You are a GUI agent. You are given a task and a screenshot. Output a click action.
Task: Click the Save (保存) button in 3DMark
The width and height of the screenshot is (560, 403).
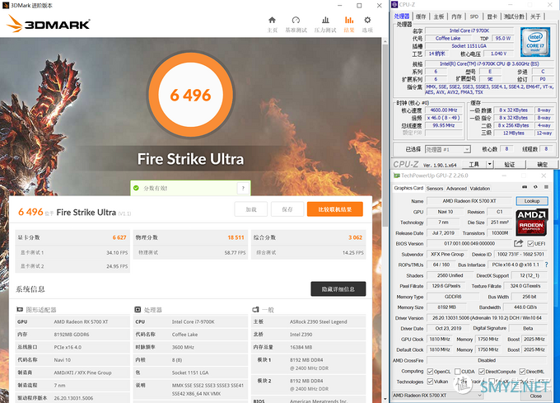pos(287,209)
